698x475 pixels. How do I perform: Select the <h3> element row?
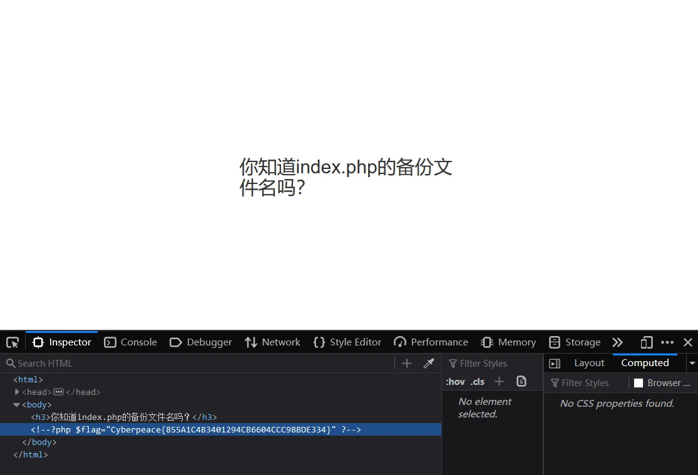pyautogui.click(x=124, y=417)
